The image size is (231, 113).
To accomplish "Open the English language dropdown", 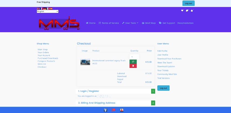I will coord(47,12).
